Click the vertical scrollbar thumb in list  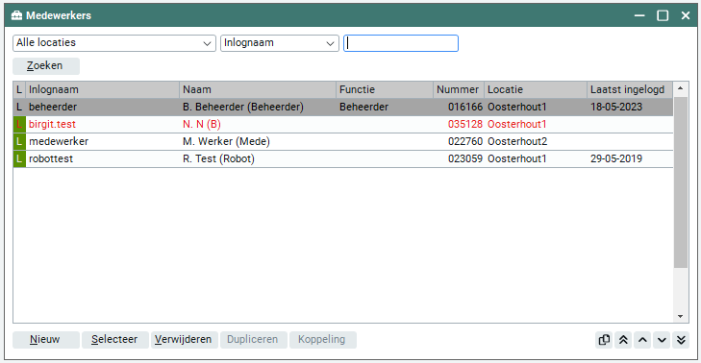pyautogui.click(x=681, y=182)
